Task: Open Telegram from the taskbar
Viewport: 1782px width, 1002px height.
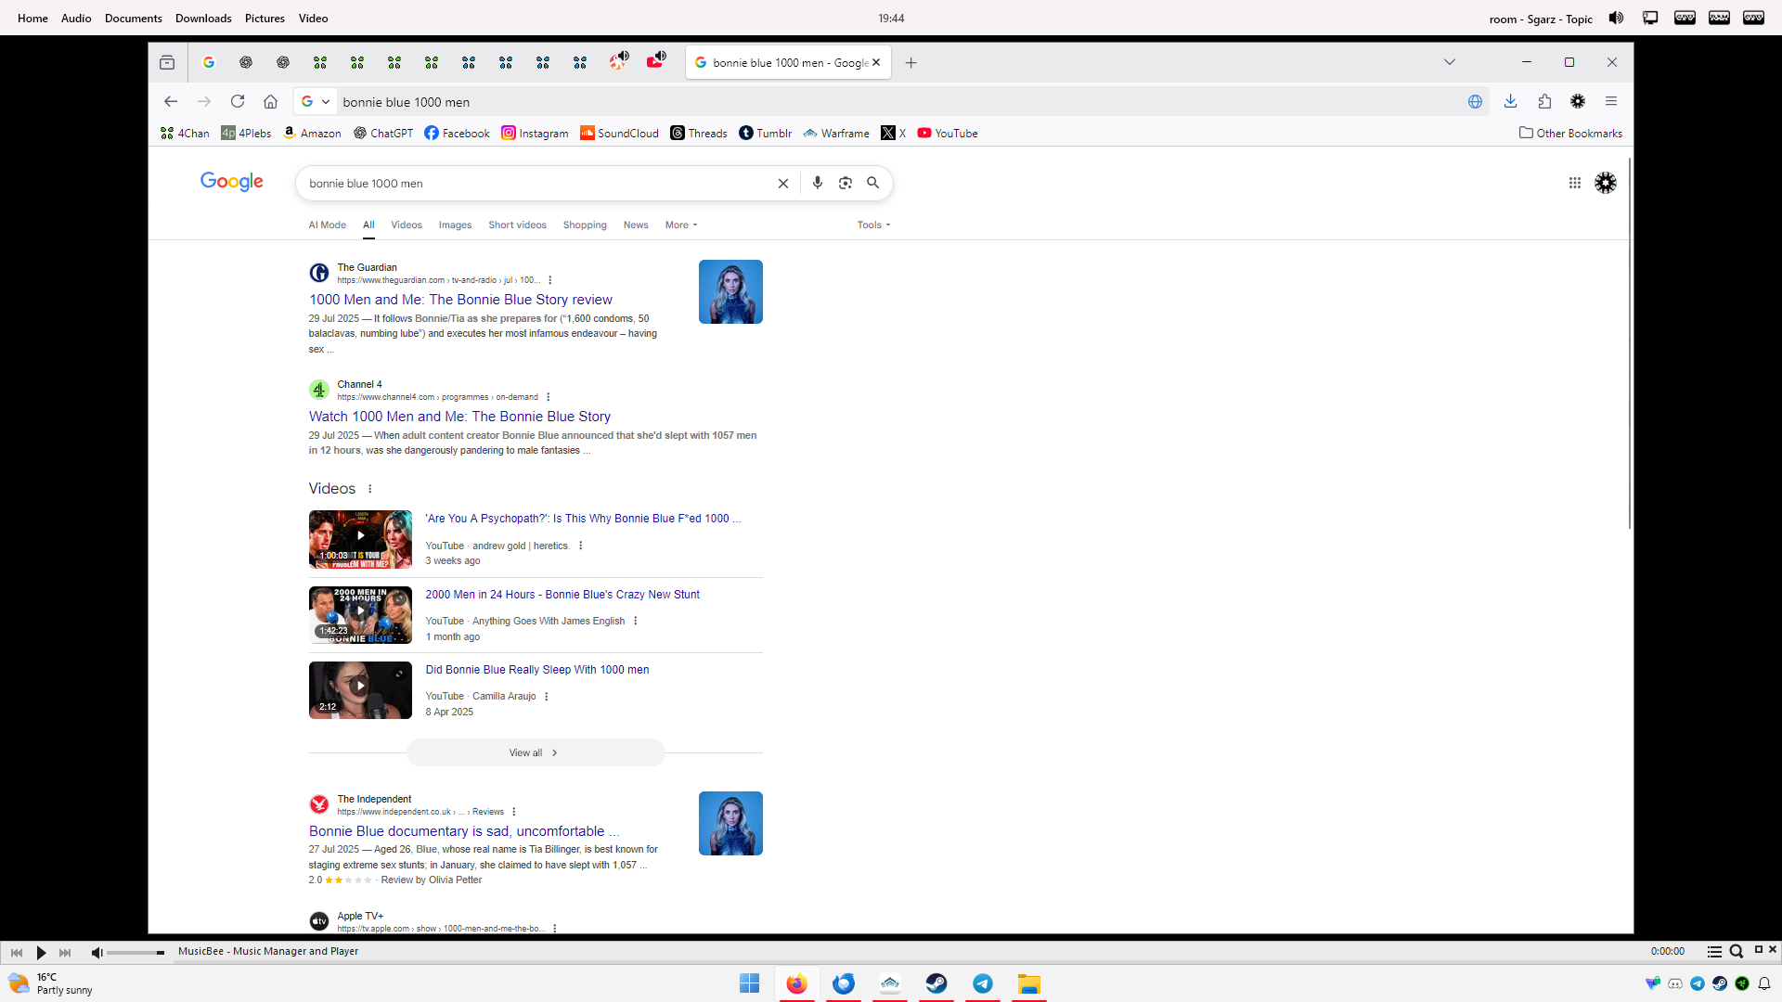Action: click(983, 983)
